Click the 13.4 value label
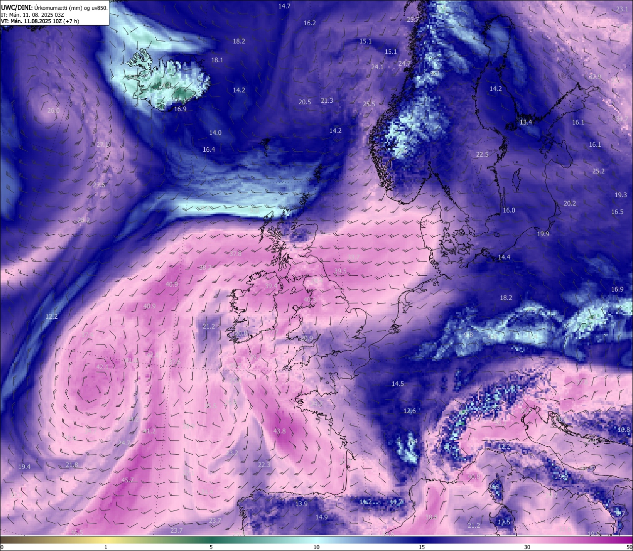The height and width of the screenshot is (551, 633). click(x=526, y=122)
